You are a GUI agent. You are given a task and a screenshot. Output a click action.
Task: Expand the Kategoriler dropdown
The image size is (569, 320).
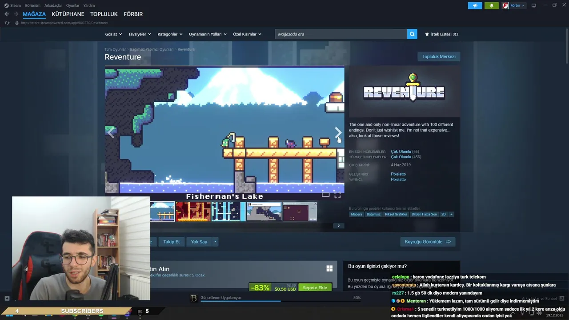[x=170, y=34]
